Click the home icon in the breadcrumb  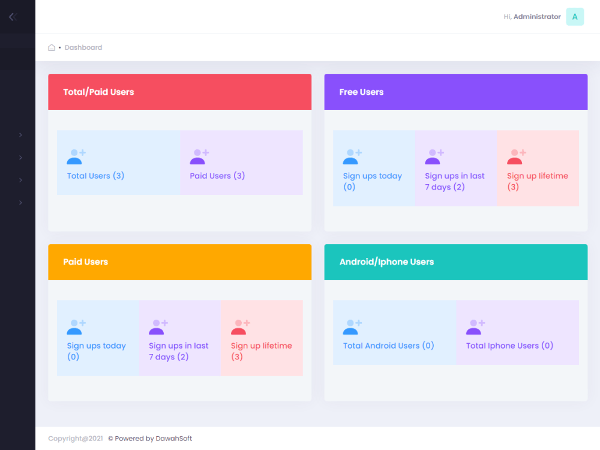(x=51, y=47)
